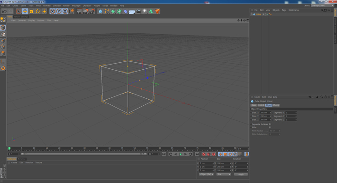Viewport: 337px width, 183px height.
Task: Play the animation forward
Action: pyautogui.click(x=181, y=154)
